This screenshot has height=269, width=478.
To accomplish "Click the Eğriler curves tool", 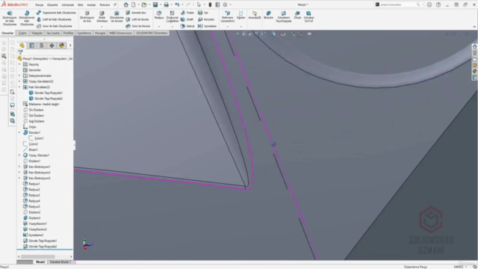I will tap(240, 15).
